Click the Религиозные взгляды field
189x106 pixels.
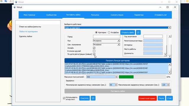click(153, 41)
